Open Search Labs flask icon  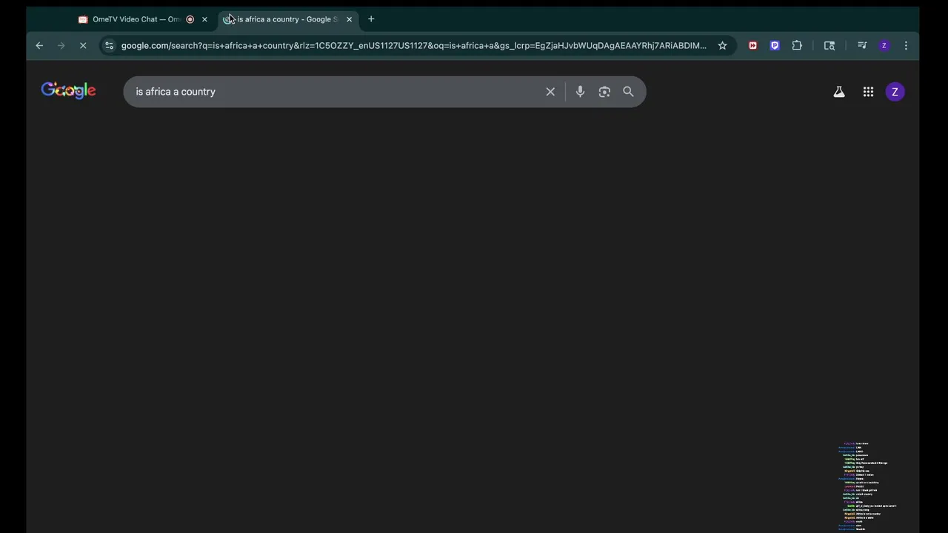839,92
